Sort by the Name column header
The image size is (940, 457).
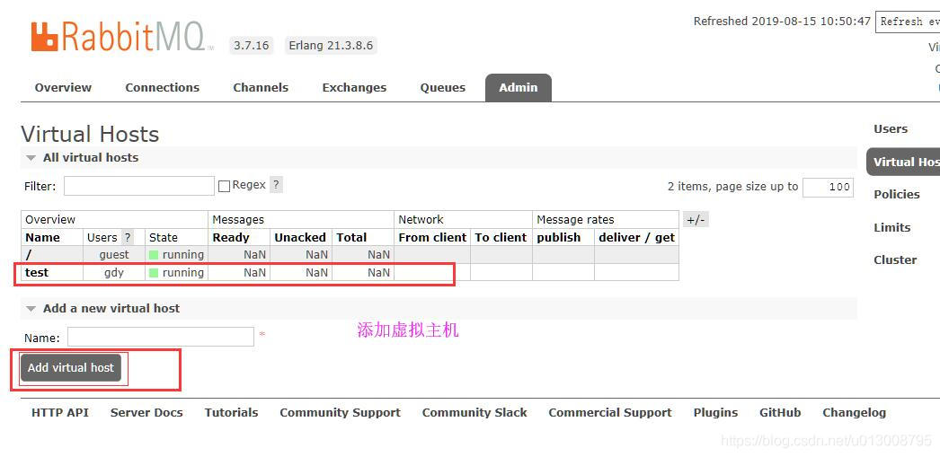coord(42,237)
